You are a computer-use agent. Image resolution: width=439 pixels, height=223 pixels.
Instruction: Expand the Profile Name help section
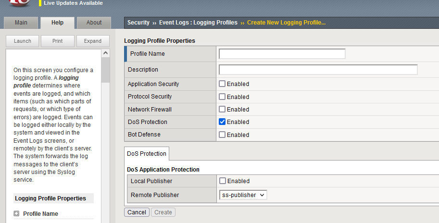16,214
